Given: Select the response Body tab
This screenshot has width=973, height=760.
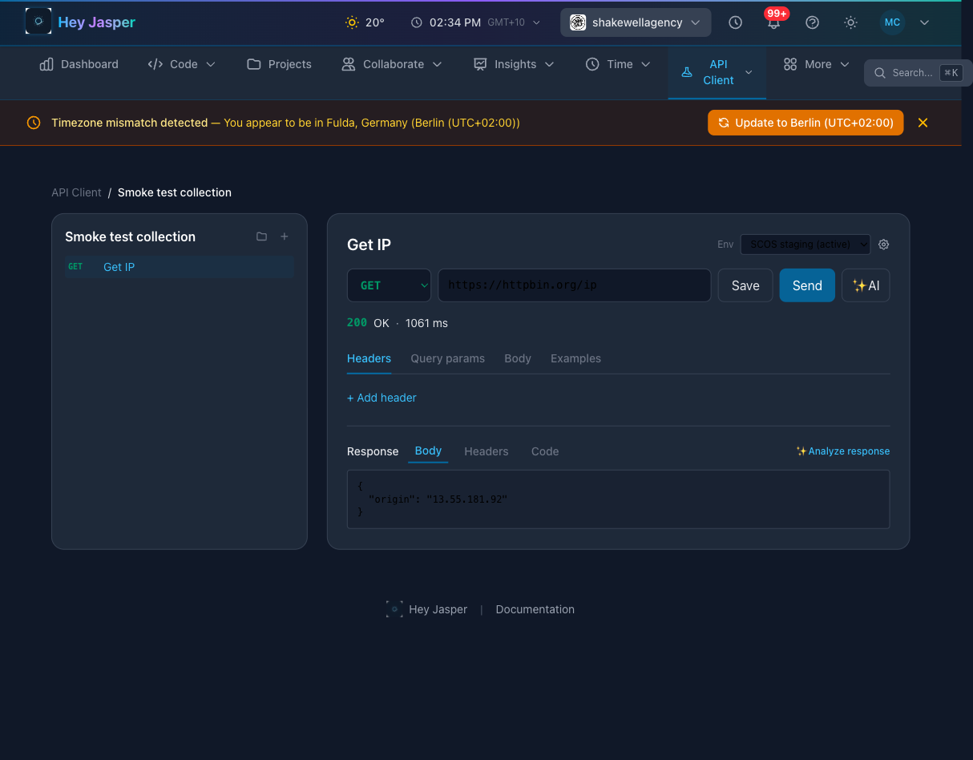Looking at the screenshot, I should [428, 451].
